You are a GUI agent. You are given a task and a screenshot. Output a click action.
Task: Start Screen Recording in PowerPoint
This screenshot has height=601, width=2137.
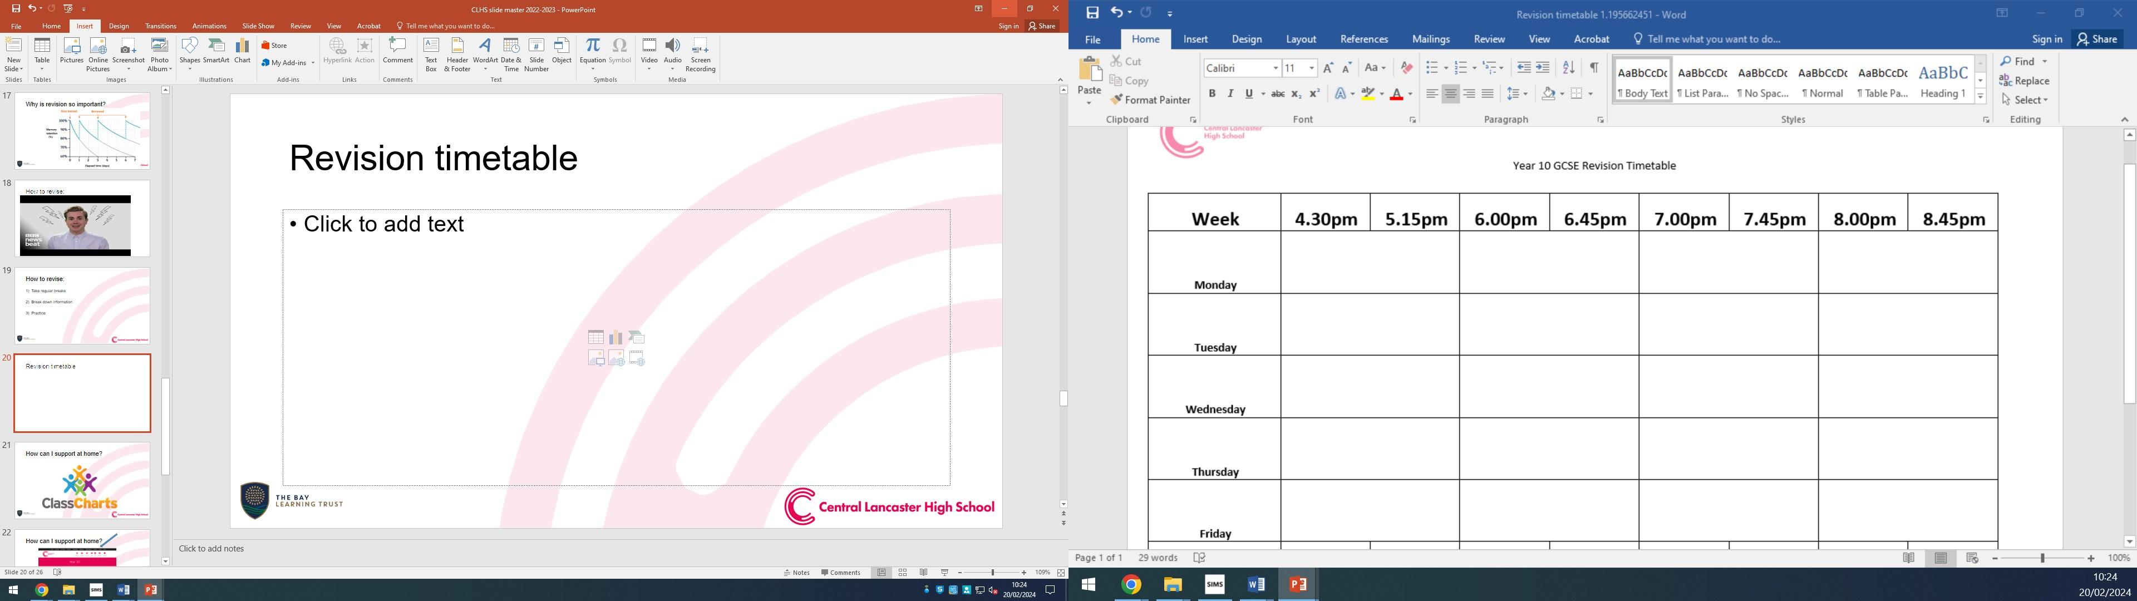(701, 55)
